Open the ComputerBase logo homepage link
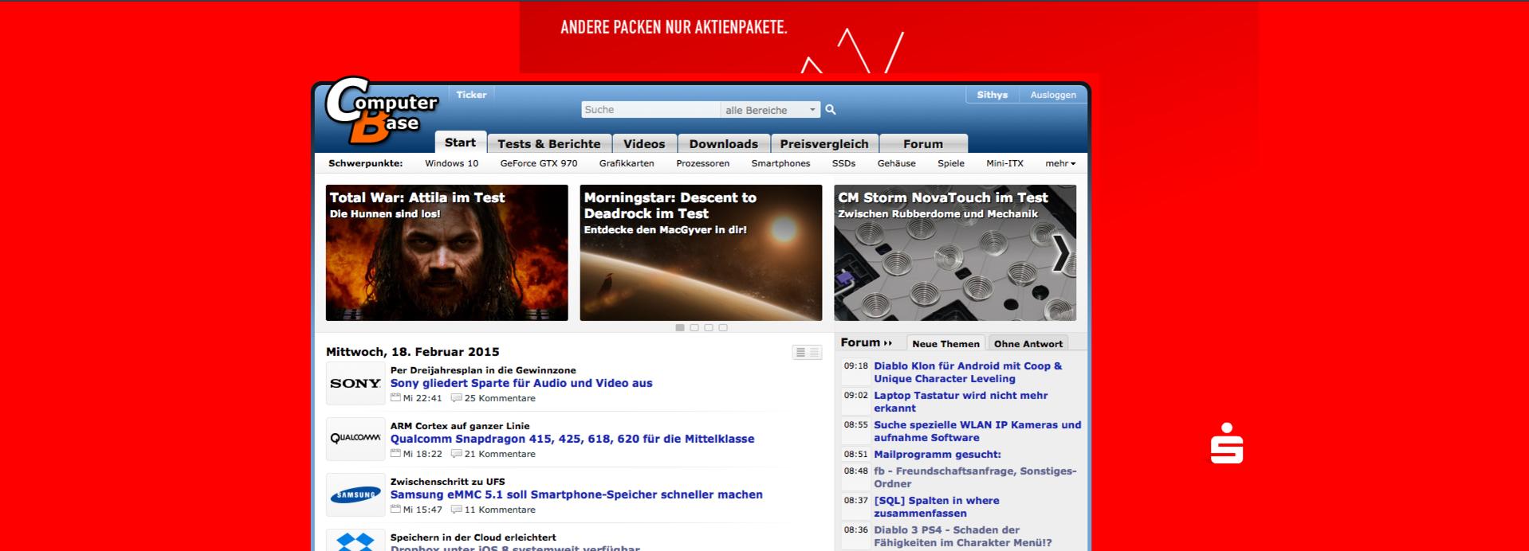 [x=382, y=110]
